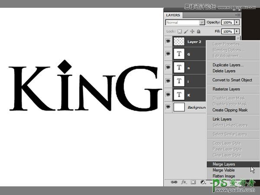The width and height of the screenshot is (260, 195).
Task: Click the lock transparent pixels icon
Action: (180, 32)
